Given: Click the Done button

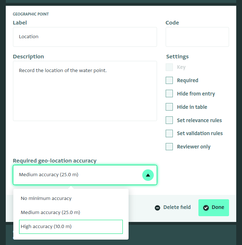Looking at the screenshot, I should coord(214,208).
